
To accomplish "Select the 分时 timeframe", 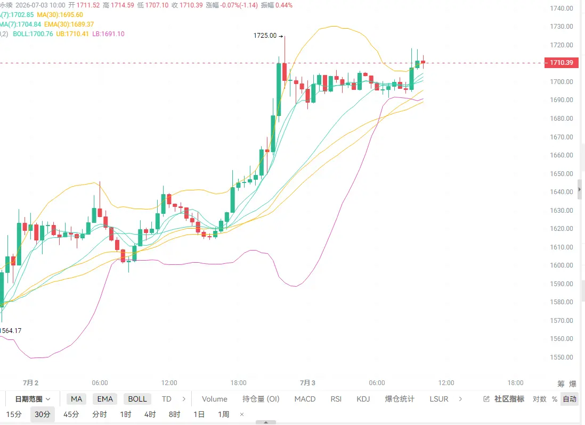I will 100,414.
